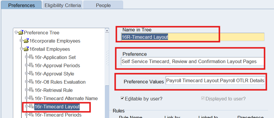Expand the 16corporate Employees branch
This screenshot has width=274, height=118.
tap(22, 41)
